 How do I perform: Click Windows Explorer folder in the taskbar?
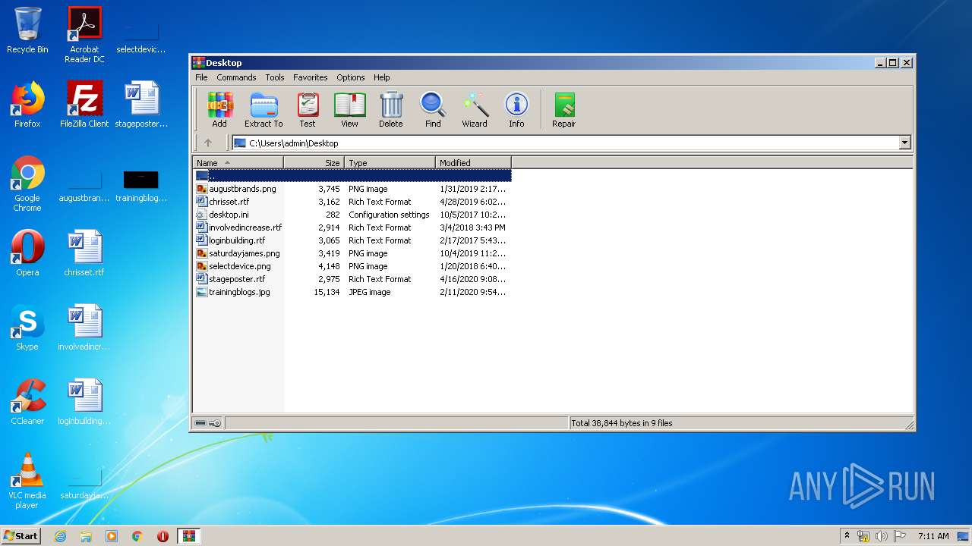point(86,536)
